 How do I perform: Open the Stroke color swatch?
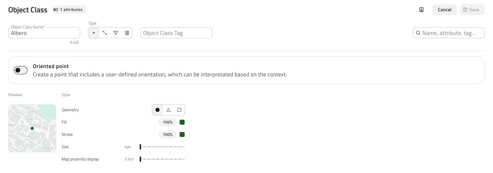tap(182, 135)
